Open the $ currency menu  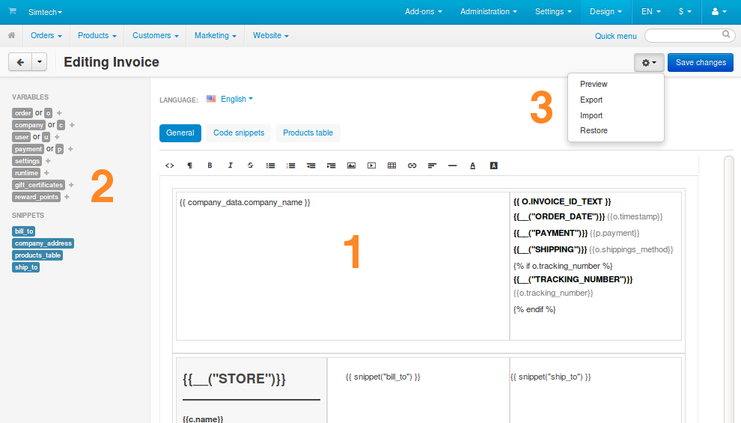[685, 11]
